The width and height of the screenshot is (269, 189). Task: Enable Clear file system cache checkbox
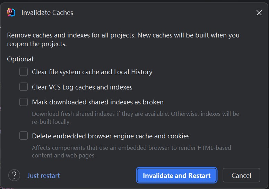(24, 72)
